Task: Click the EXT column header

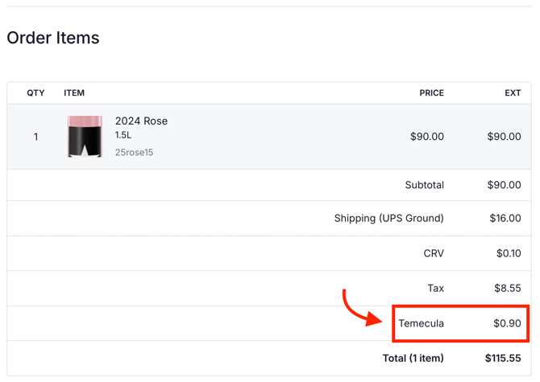Action: [x=513, y=93]
